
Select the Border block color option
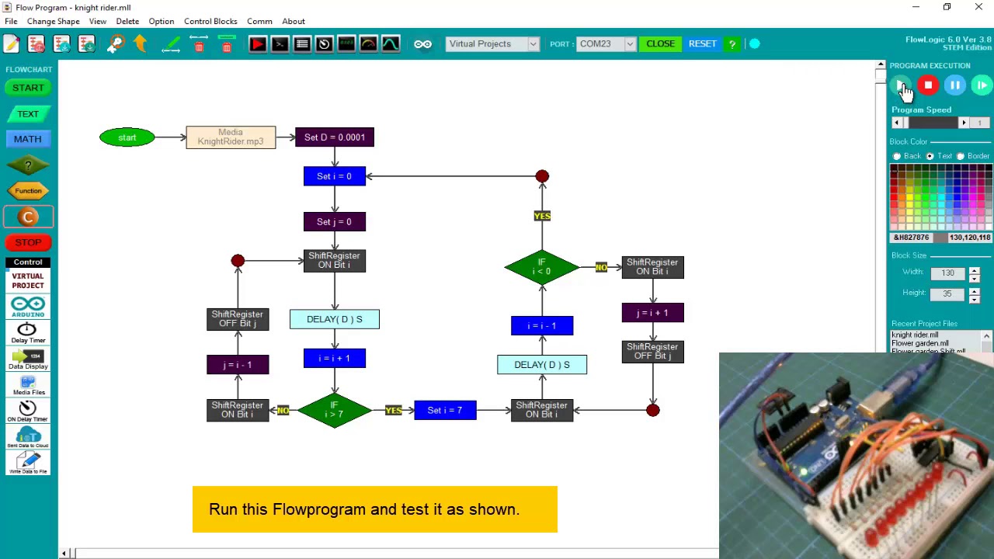[961, 156]
